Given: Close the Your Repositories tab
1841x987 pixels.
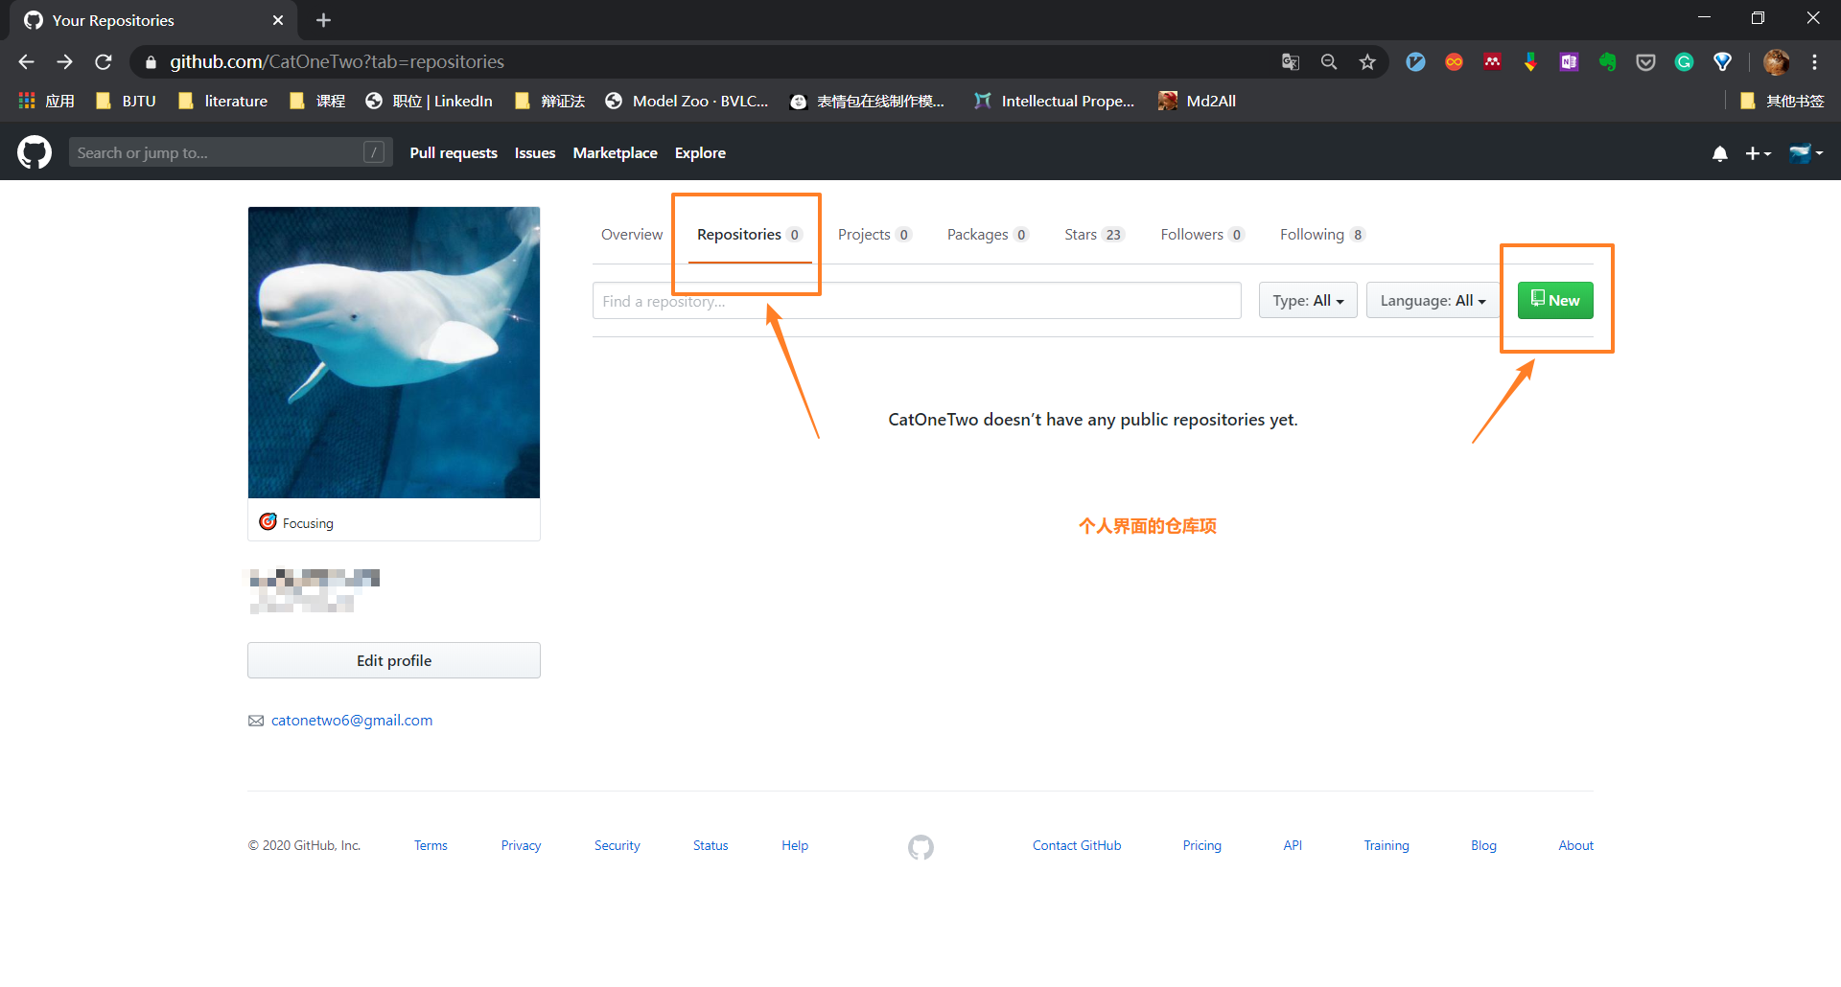Looking at the screenshot, I should 278,20.
